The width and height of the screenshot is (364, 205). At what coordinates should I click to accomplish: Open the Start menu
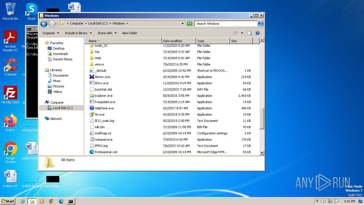(8, 201)
